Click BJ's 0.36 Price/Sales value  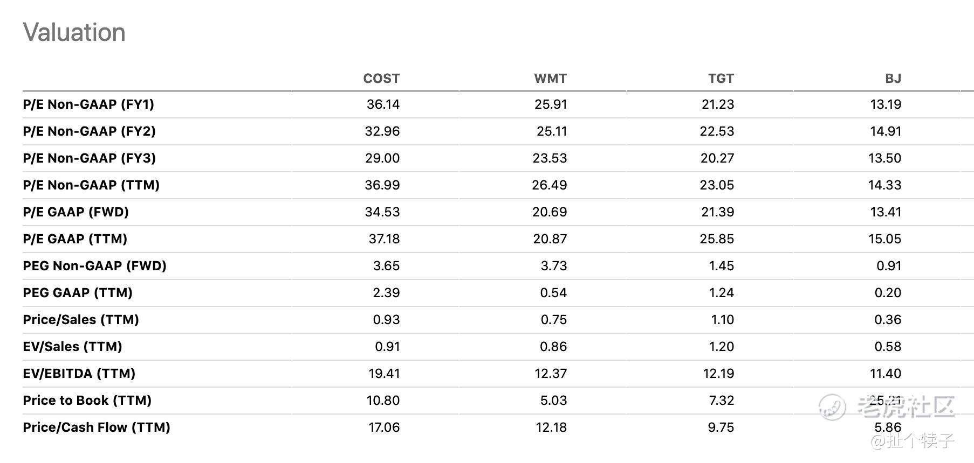point(887,320)
